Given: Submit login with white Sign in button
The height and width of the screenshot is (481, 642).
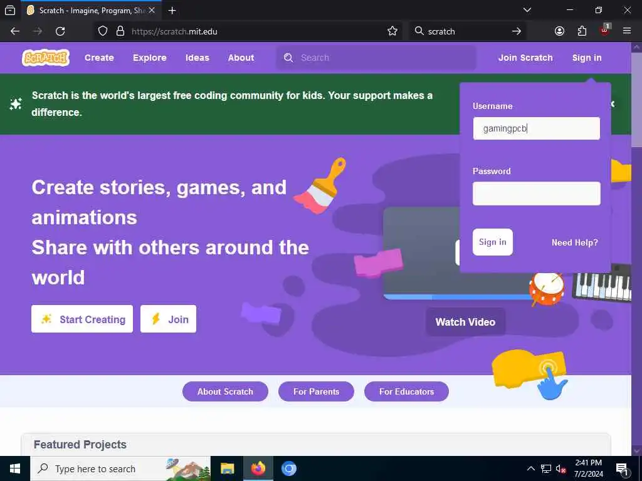Looking at the screenshot, I should [x=493, y=242].
